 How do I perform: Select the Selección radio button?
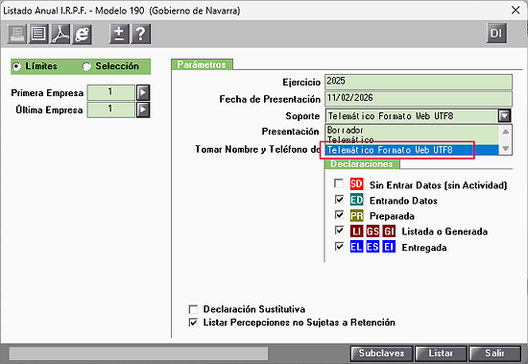point(86,66)
